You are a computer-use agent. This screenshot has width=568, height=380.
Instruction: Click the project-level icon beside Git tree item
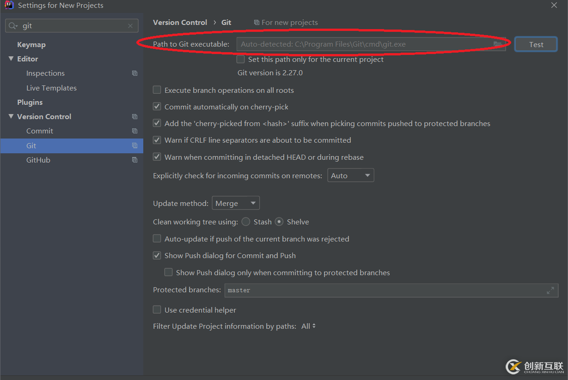134,145
